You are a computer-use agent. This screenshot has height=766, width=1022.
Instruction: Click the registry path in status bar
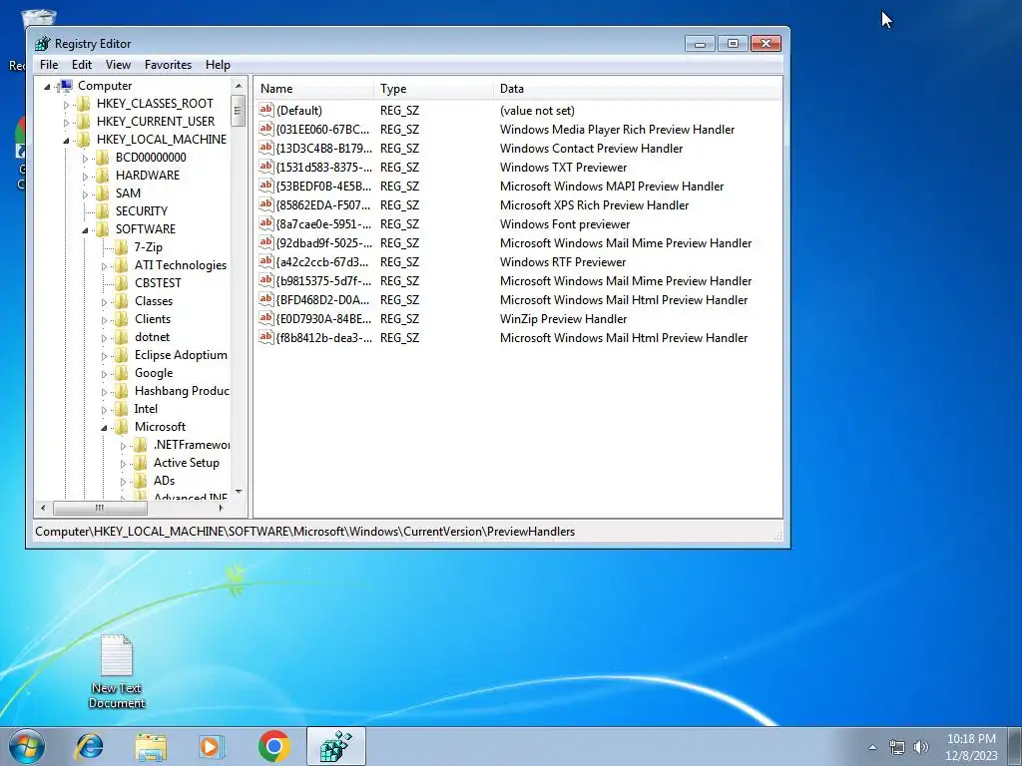click(305, 532)
